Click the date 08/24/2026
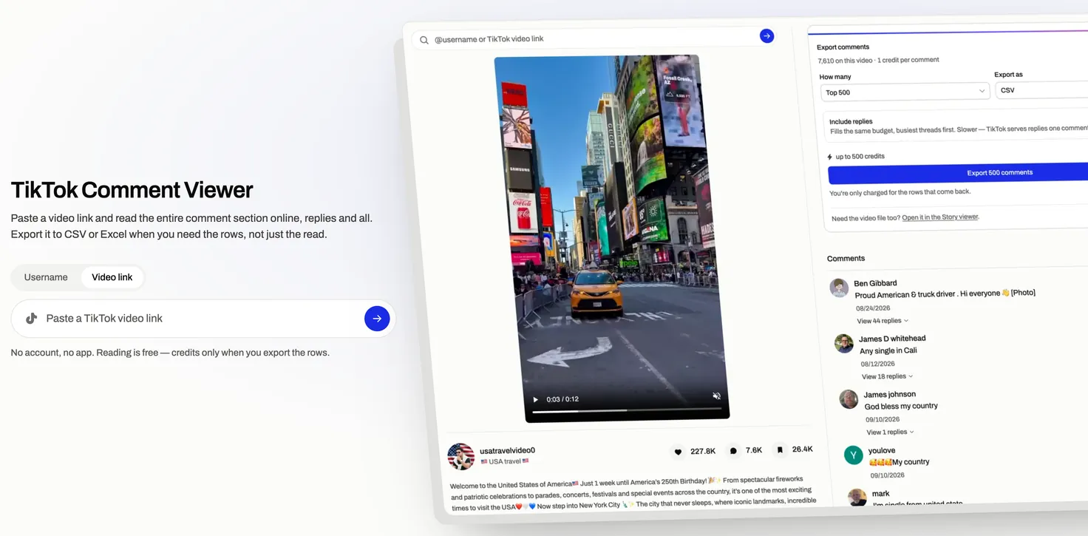Image resolution: width=1088 pixels, height=536 pixels. tap(873, 308)
